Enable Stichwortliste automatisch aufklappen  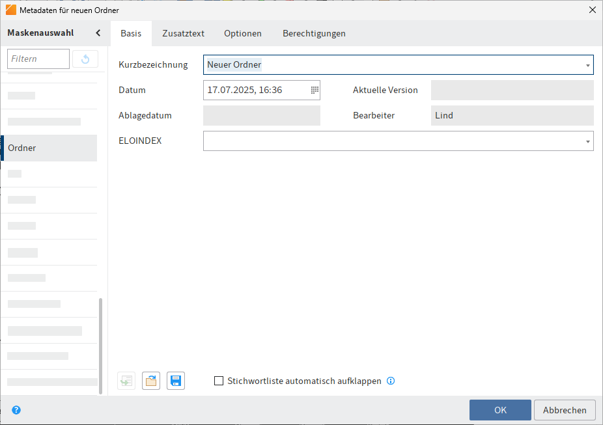tap(219, 381)
